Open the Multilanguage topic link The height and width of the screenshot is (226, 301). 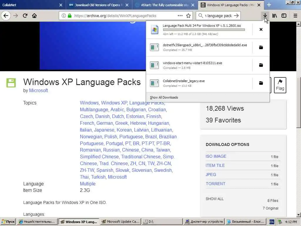click(x=94, y=109)
